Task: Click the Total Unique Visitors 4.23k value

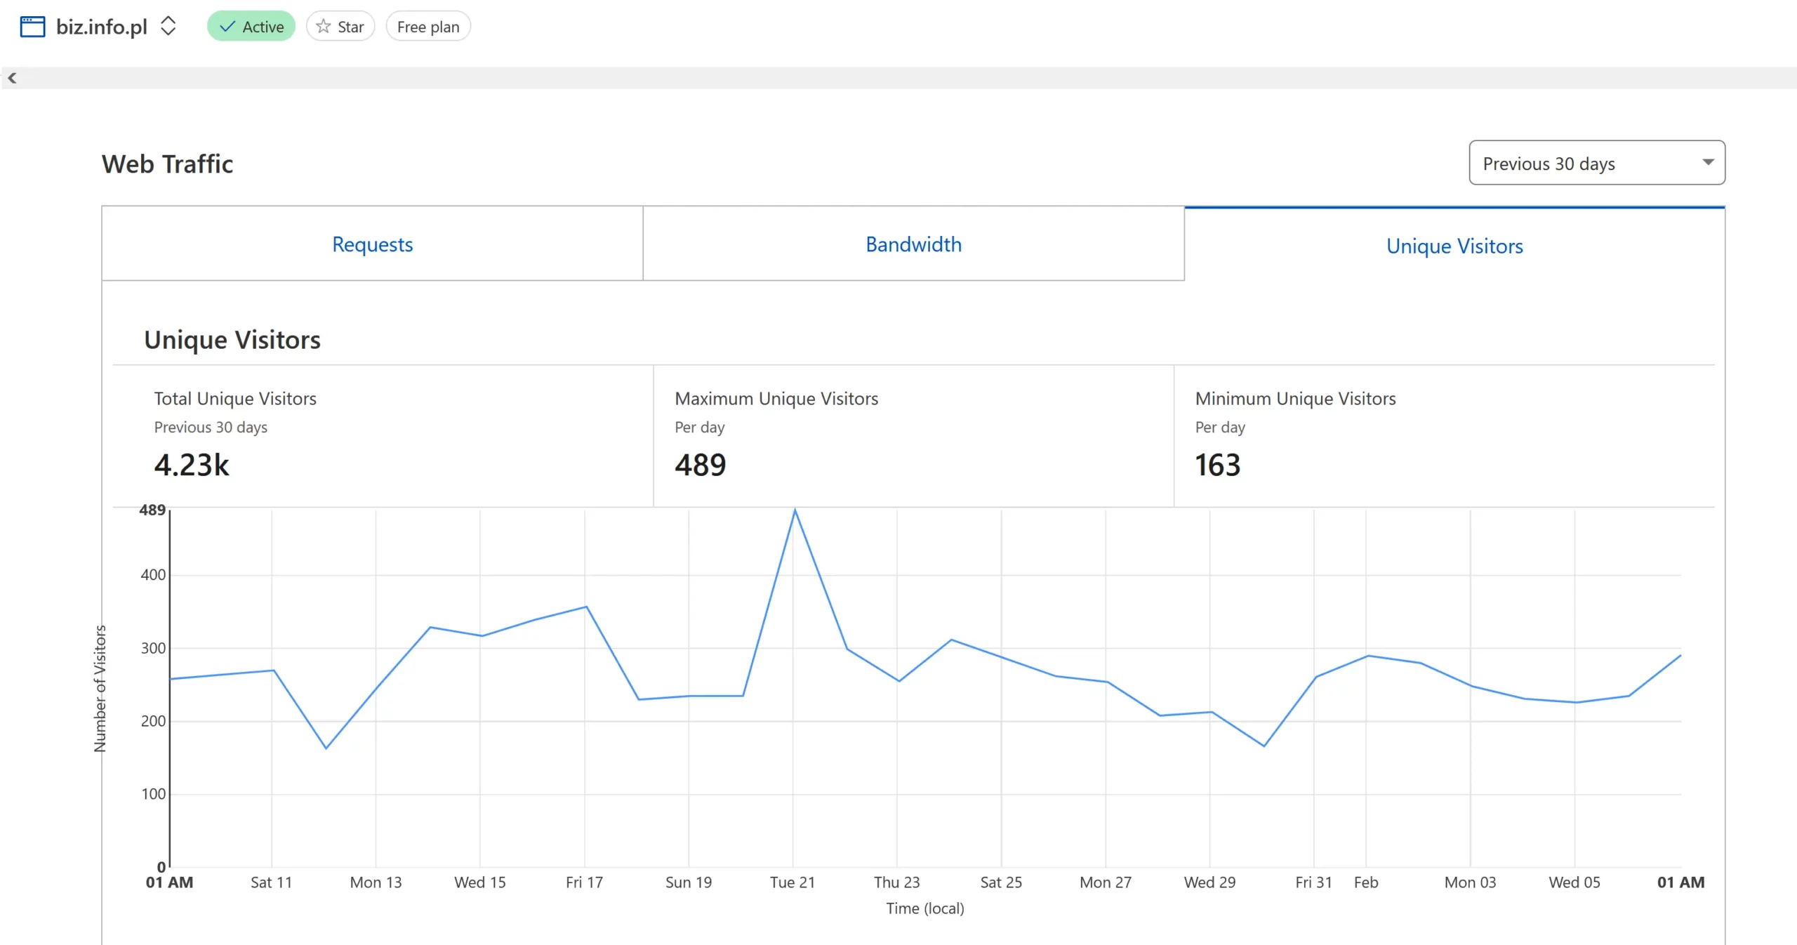Action: click(x=191, y=465)
